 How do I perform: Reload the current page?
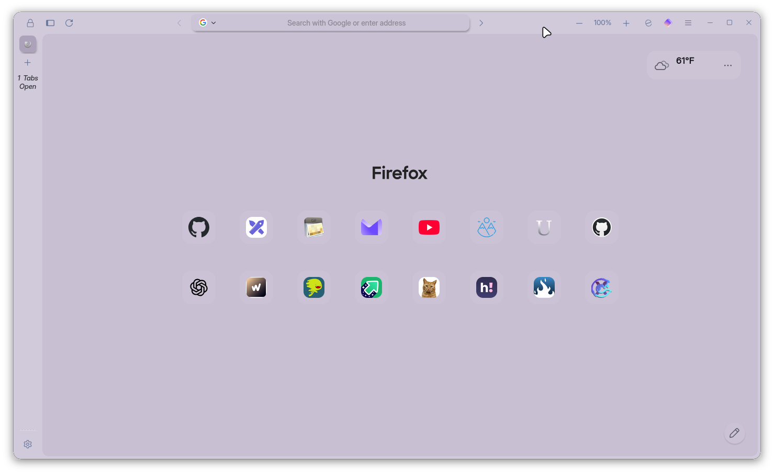click(x=69, y=23)
